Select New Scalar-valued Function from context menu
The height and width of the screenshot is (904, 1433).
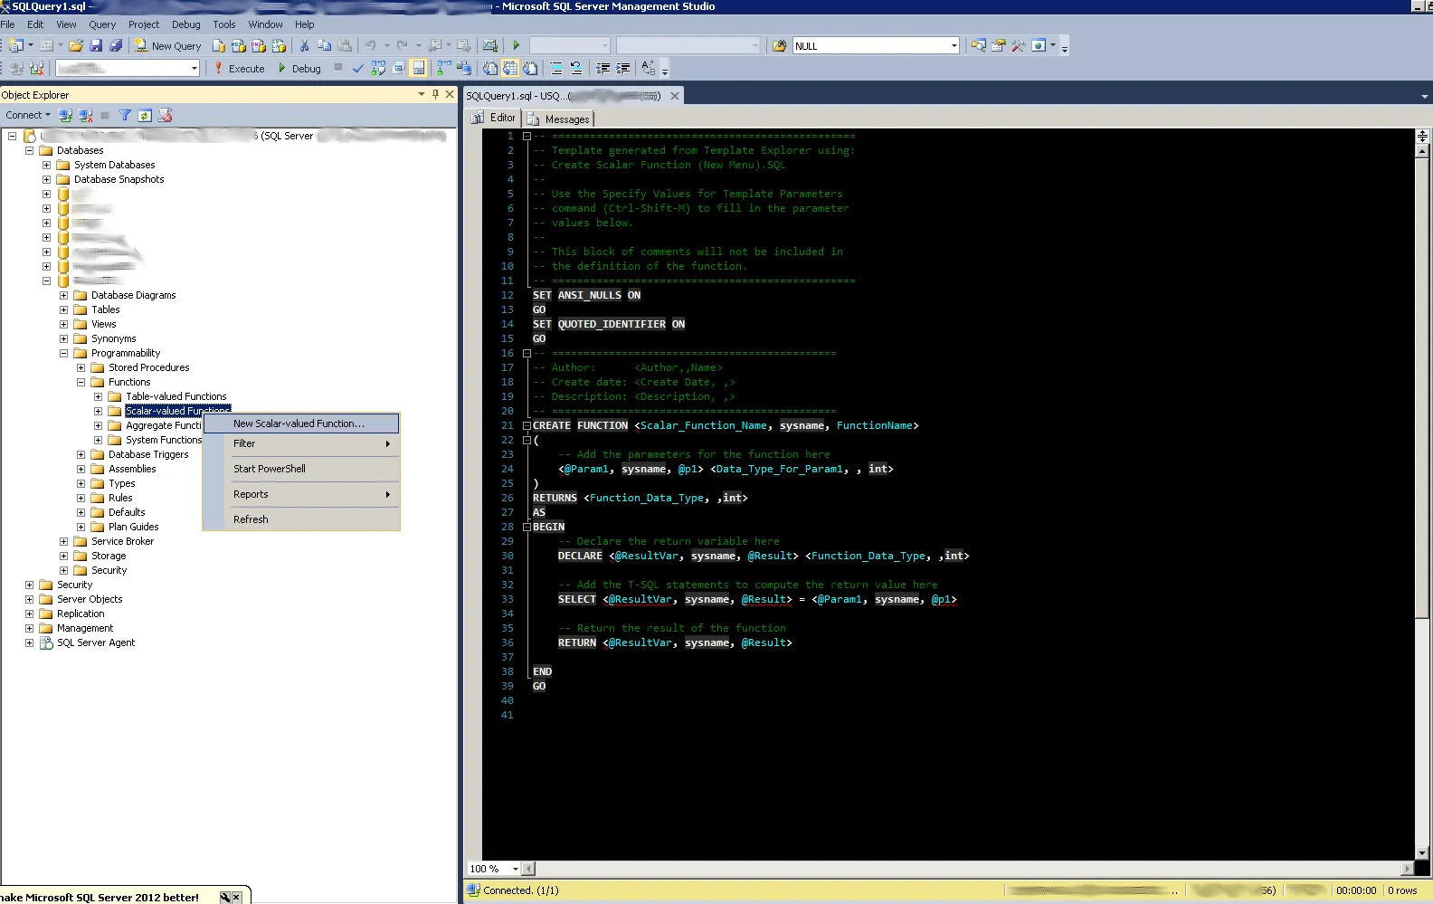(299, 423)
